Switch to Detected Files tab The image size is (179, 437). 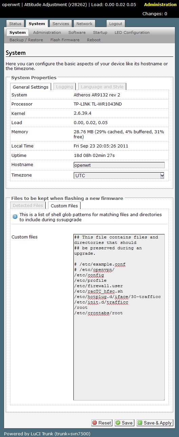(28, 206)
